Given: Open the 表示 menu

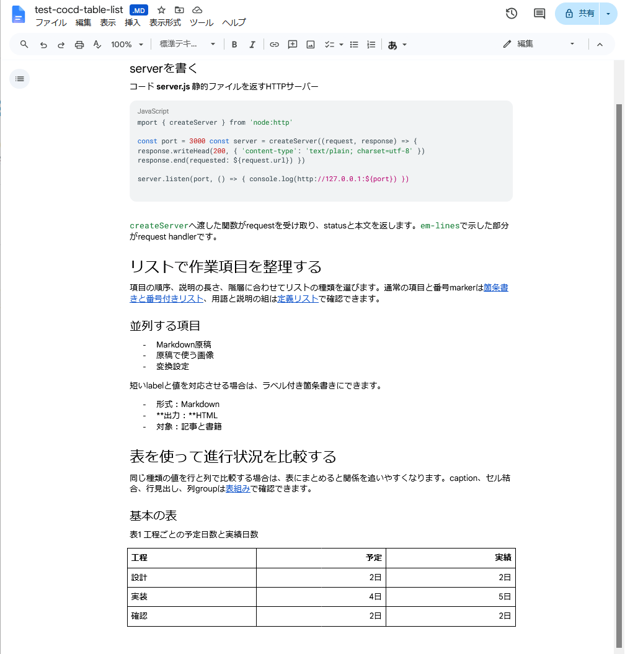Looking at the screenshot, I should [x=108, y=22].
